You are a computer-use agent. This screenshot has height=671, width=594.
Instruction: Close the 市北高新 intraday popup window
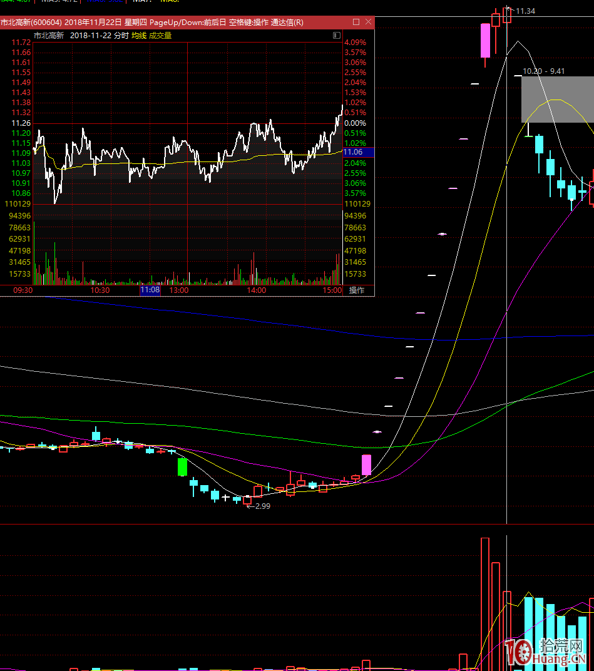[369, 22]
